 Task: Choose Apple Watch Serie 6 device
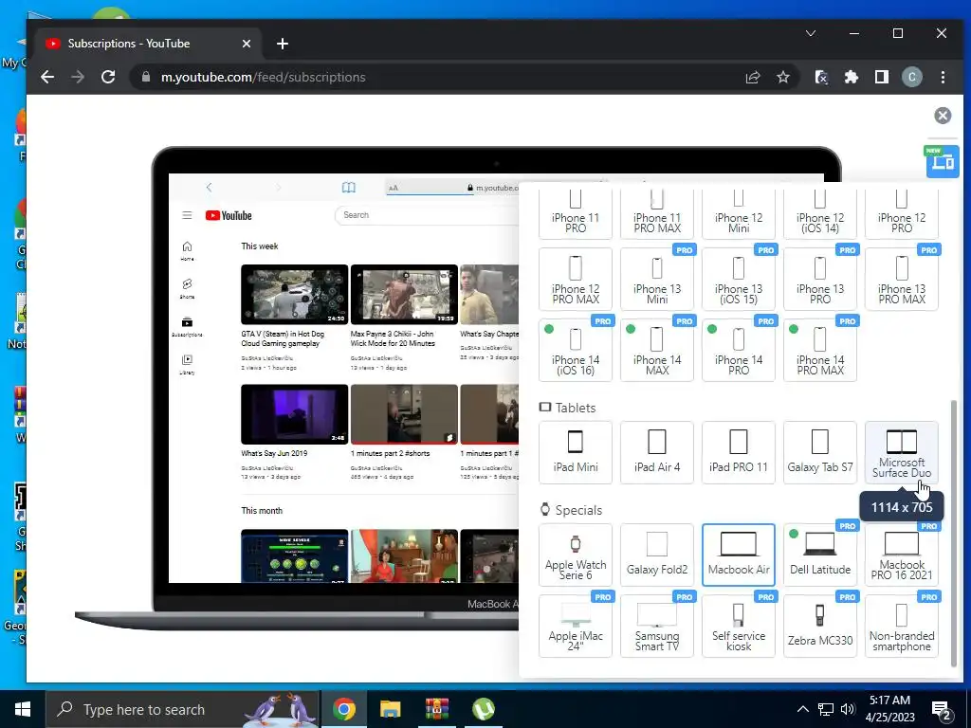click(576, 555)
